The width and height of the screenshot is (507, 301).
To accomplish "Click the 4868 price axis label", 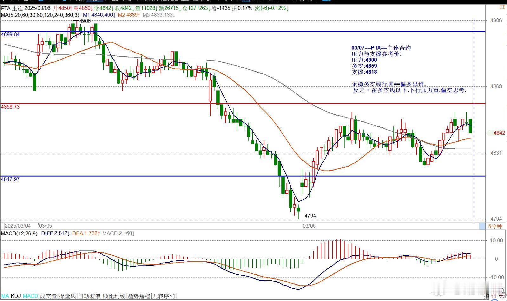I will (496, 86).
